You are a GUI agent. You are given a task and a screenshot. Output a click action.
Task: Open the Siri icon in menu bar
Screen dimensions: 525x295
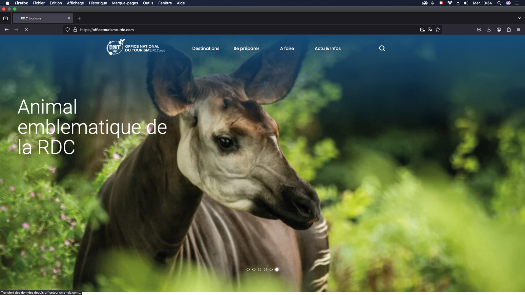(508, 3)
